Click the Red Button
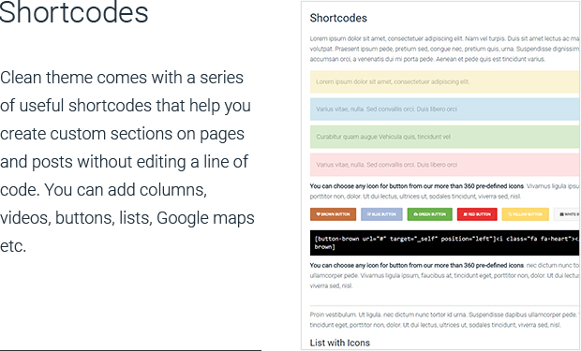This screenshot has width=581, height=351. [x=477, y=214]
